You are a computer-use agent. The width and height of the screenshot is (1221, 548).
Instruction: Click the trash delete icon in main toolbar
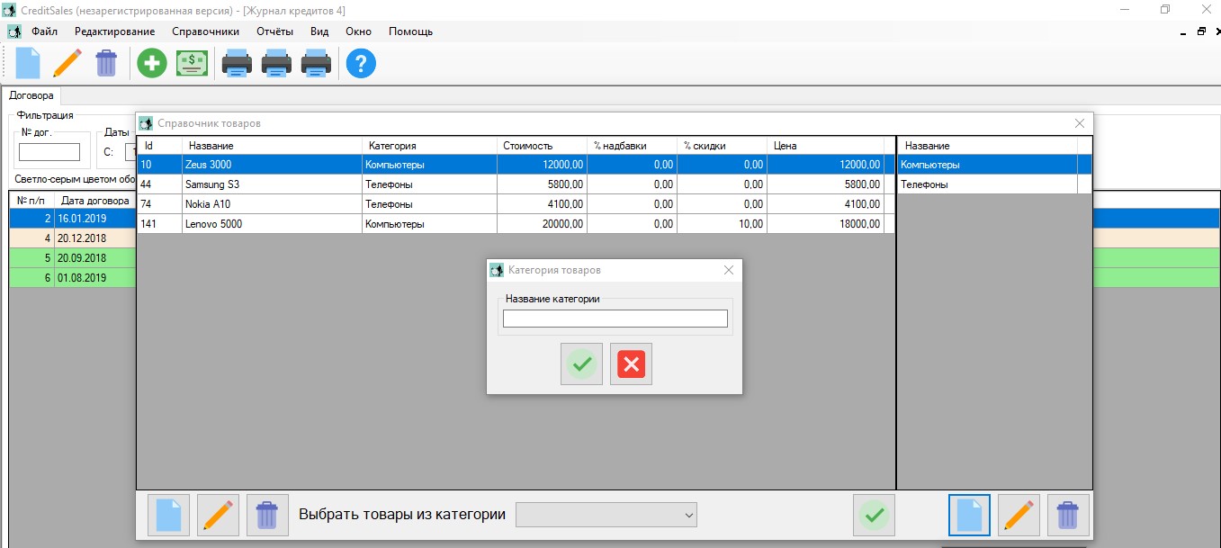coord(106,64)
